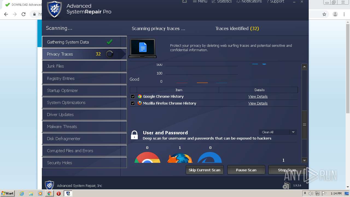Reload the Chrome page

(24, 14)
